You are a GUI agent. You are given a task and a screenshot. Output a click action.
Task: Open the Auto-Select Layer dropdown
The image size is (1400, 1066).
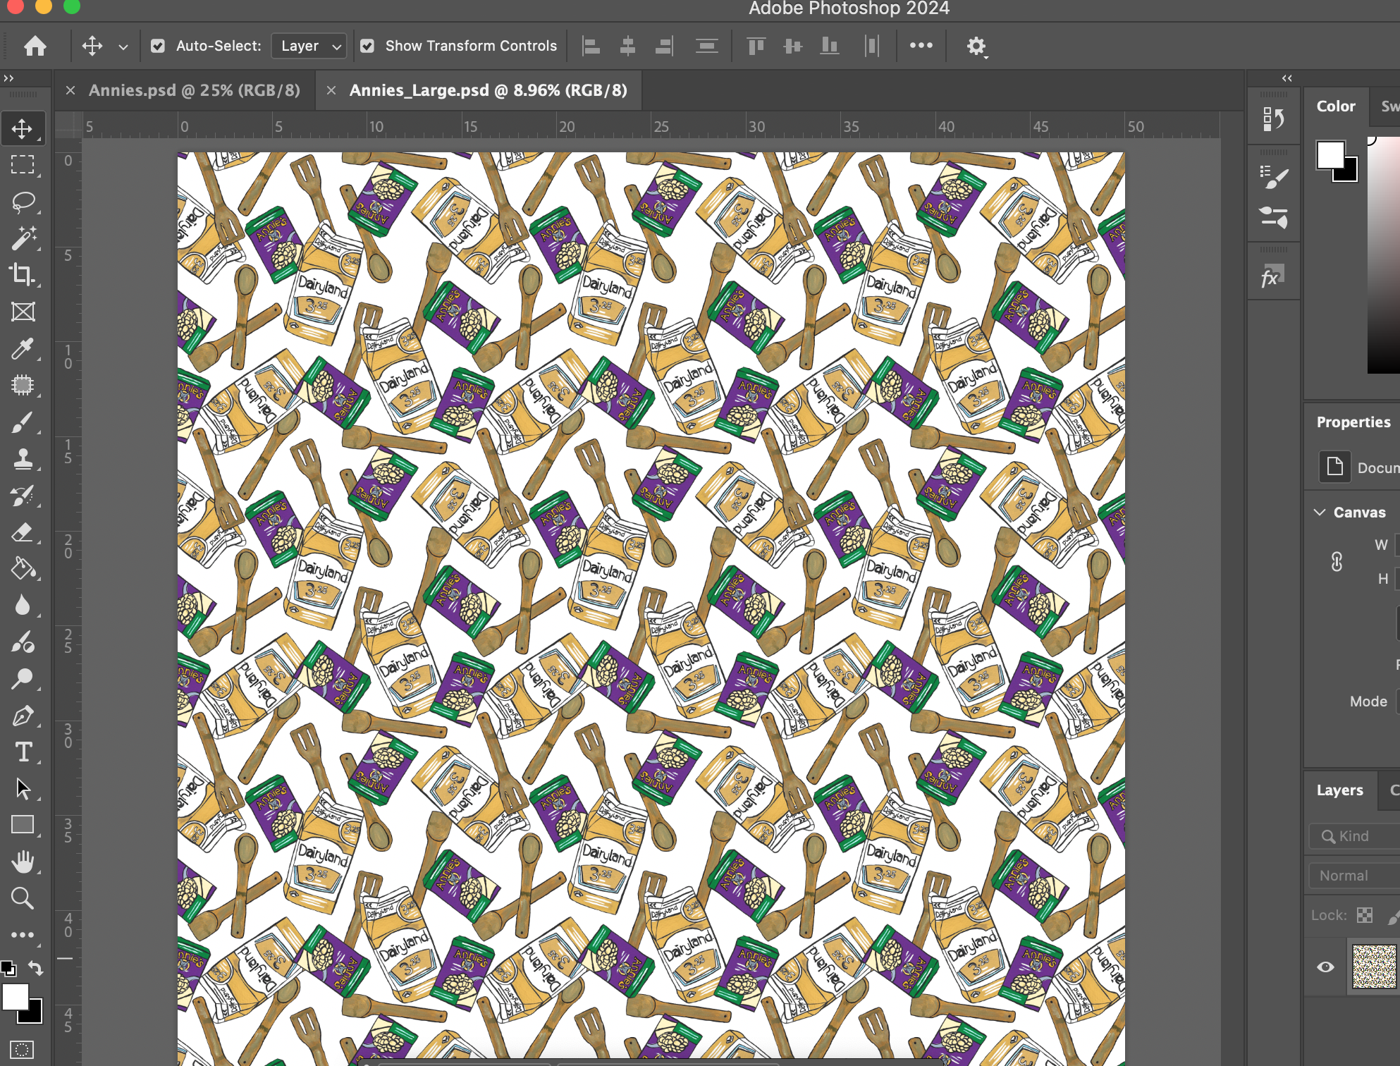pyautogui.click(x=309, y=47)
